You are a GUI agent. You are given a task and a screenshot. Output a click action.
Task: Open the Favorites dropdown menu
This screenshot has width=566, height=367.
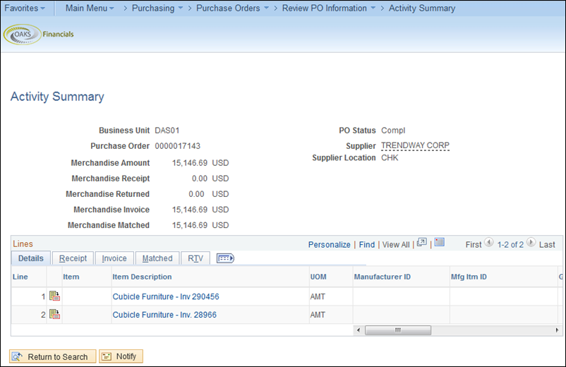(x=25, y=8)
